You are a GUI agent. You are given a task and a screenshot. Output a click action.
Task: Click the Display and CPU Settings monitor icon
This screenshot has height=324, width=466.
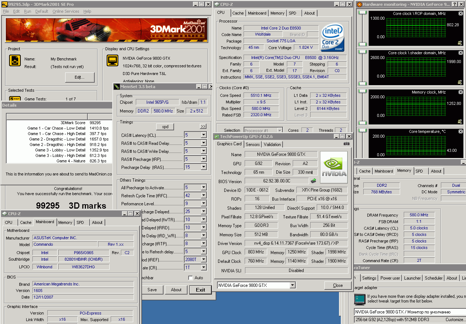[112, 60]
